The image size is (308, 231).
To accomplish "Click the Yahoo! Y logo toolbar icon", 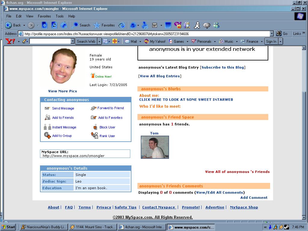I will point(10,42).
